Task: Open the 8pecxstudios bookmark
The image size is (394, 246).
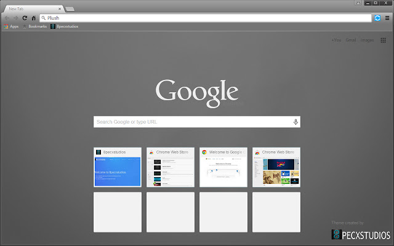Action: [64, 26]
